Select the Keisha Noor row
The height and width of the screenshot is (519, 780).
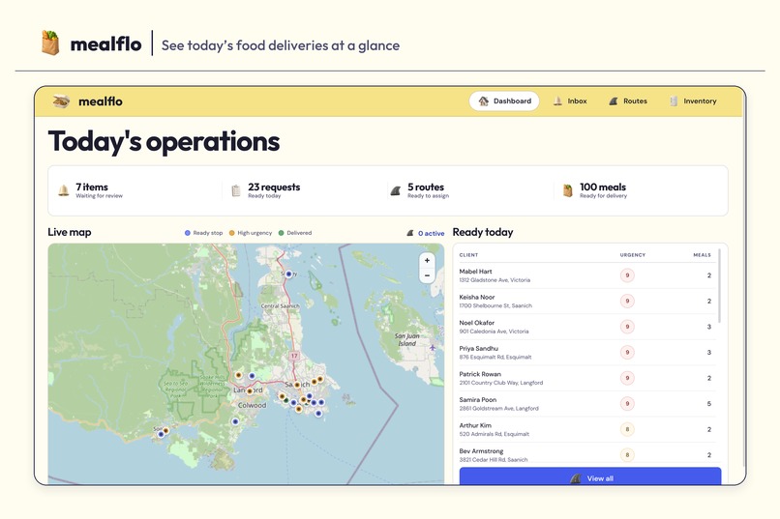[x=587, y=302]
